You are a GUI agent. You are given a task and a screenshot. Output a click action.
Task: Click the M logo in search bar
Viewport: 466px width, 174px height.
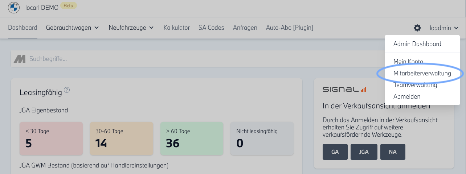(20, 59)
